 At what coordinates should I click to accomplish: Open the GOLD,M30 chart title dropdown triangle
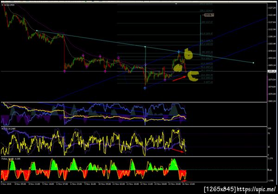2,5
